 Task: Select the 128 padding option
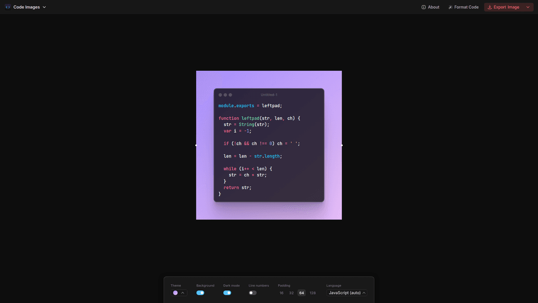pos(312,293)
